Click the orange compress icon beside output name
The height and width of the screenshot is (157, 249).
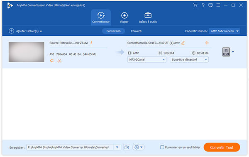pyautogui.click(x=207, y=43)
